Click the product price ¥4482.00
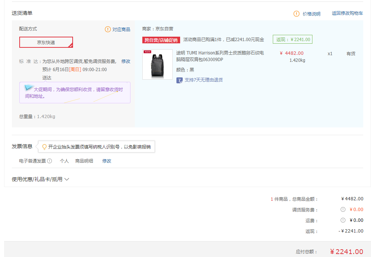 click(291, 53)
